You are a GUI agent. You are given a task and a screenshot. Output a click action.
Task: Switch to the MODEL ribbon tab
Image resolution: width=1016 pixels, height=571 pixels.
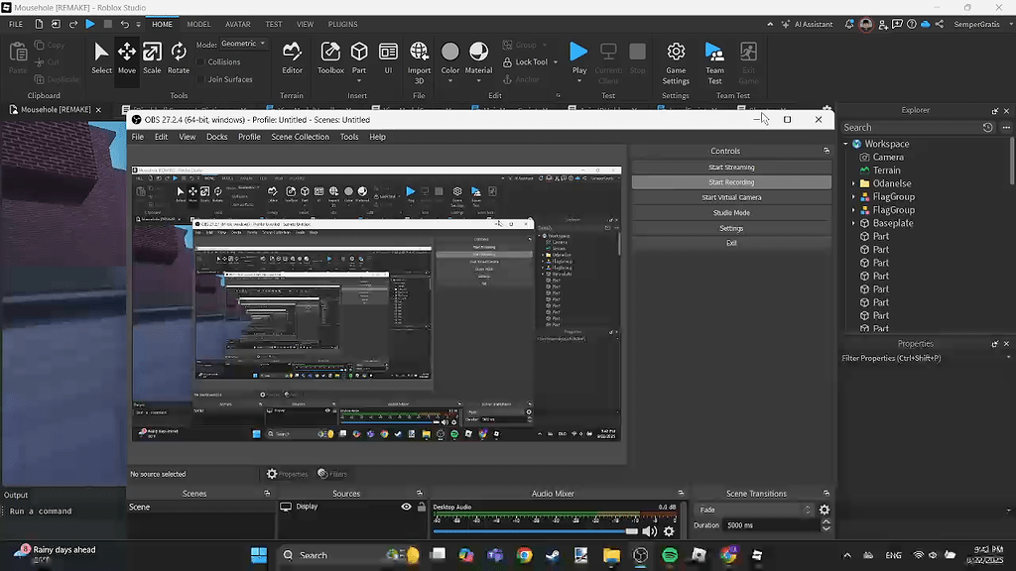198,24
